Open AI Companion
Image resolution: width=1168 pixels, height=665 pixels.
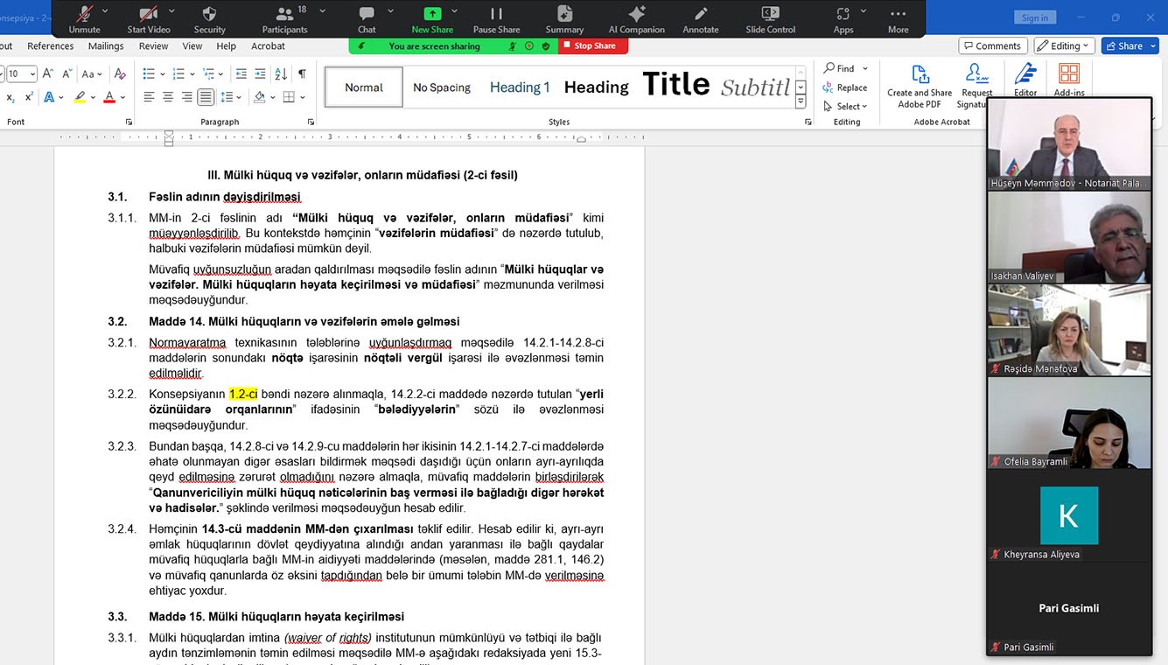coord(637,18)
